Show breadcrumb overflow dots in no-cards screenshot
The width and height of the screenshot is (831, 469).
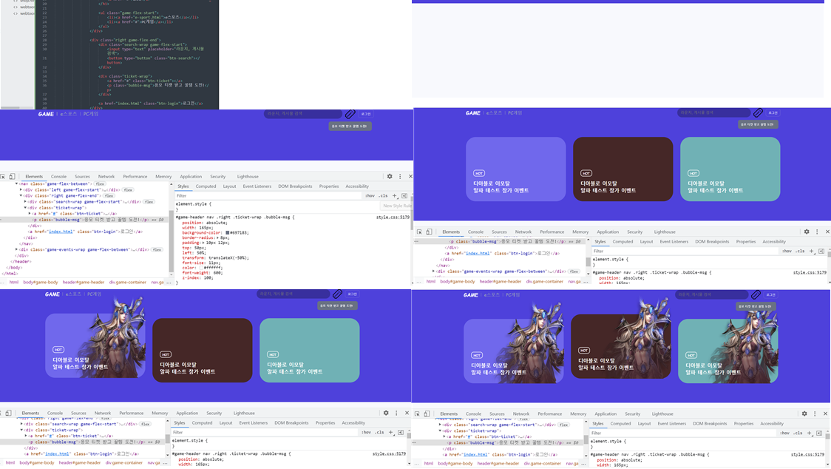(169, 283)
